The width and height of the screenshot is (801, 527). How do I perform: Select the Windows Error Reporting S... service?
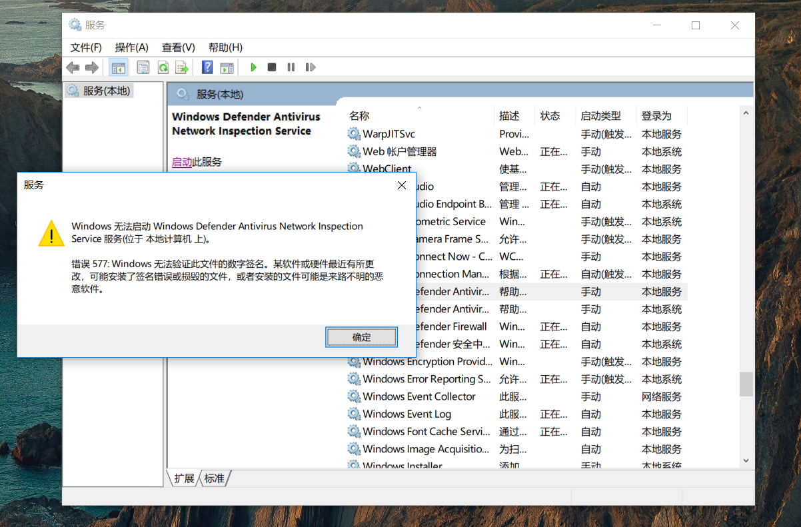(516, 379)
